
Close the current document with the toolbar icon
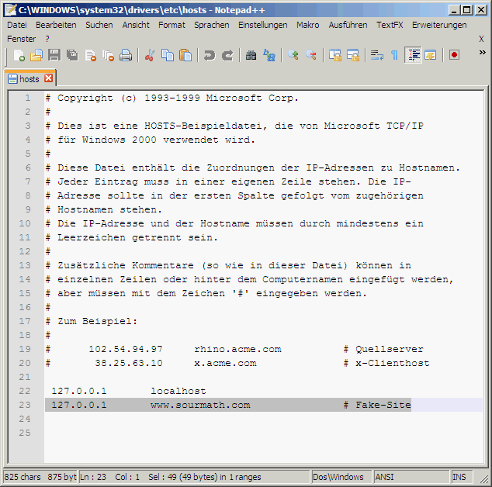(x=91, y=56)
